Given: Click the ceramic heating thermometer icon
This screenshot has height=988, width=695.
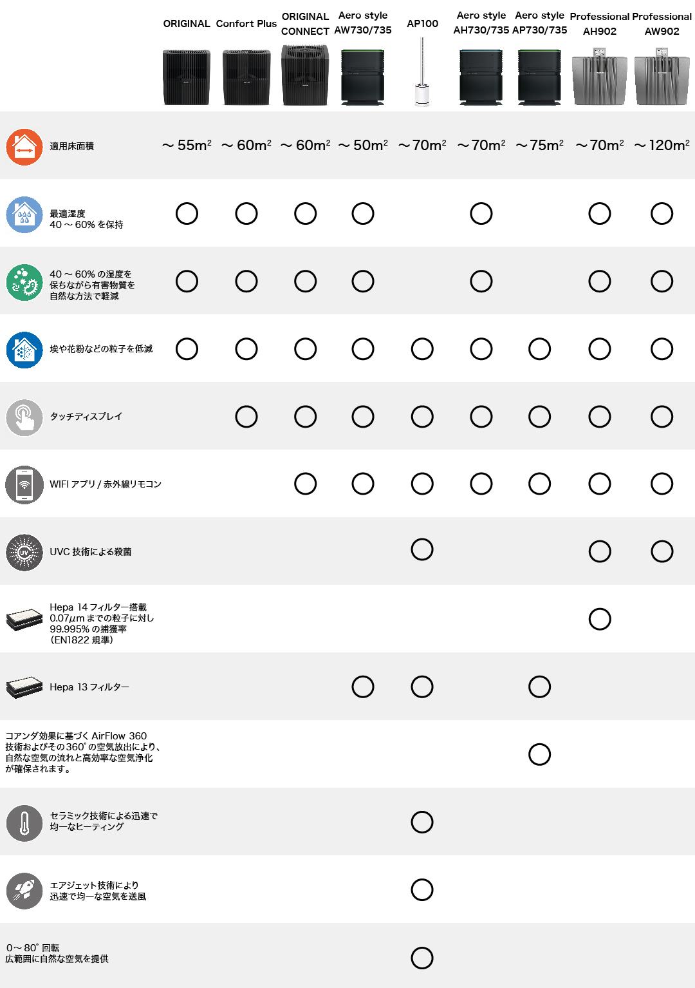Looking at the screenshot, I should point(24,823).
